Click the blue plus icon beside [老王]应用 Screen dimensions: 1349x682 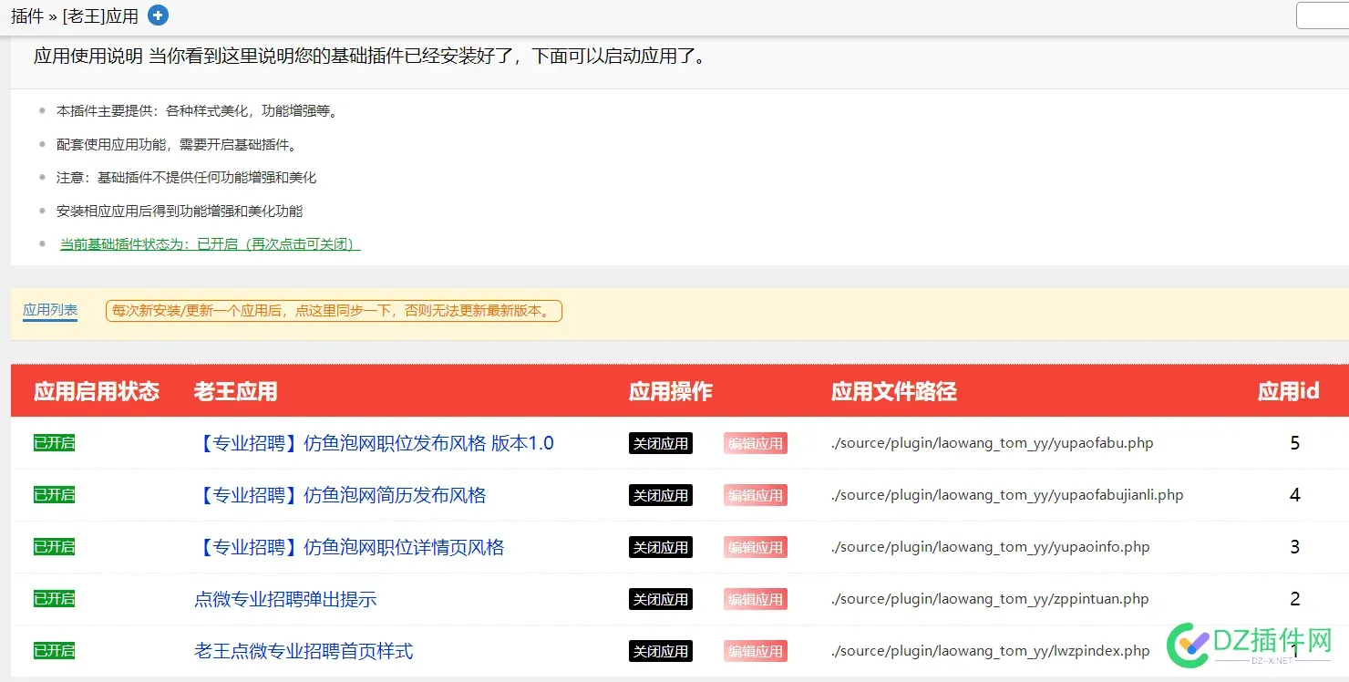pyautogui.click(x=158, y=15)
